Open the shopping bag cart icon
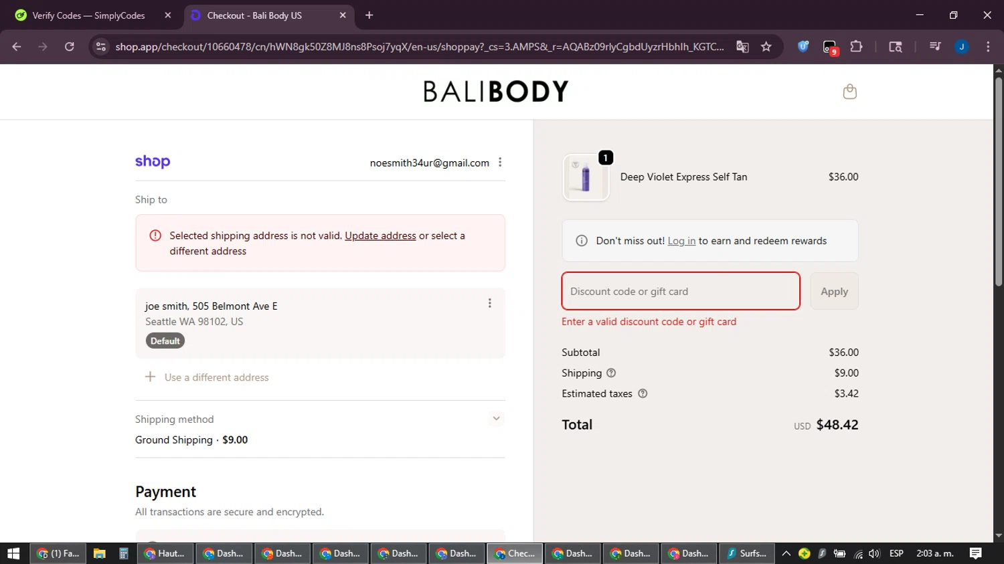Screen dimensions: 1004x564 coord(849,92)
